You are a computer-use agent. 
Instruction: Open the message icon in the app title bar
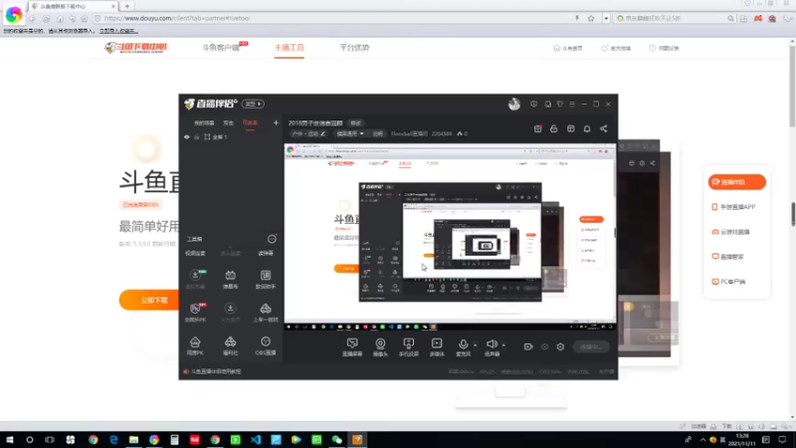tap(533, 105)
